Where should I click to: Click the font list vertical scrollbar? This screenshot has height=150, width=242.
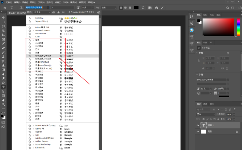(101, 29)
